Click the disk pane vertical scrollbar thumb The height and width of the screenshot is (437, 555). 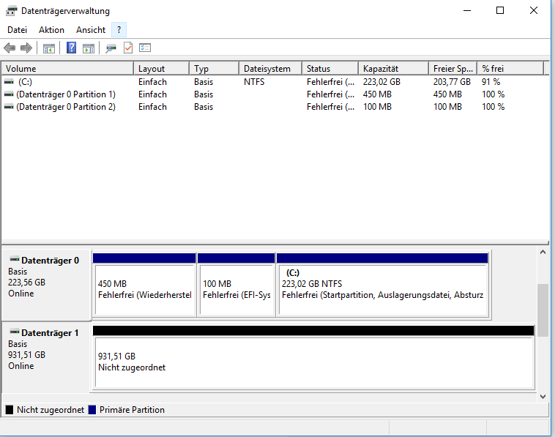pyautogui.click(x=543, y=310)
